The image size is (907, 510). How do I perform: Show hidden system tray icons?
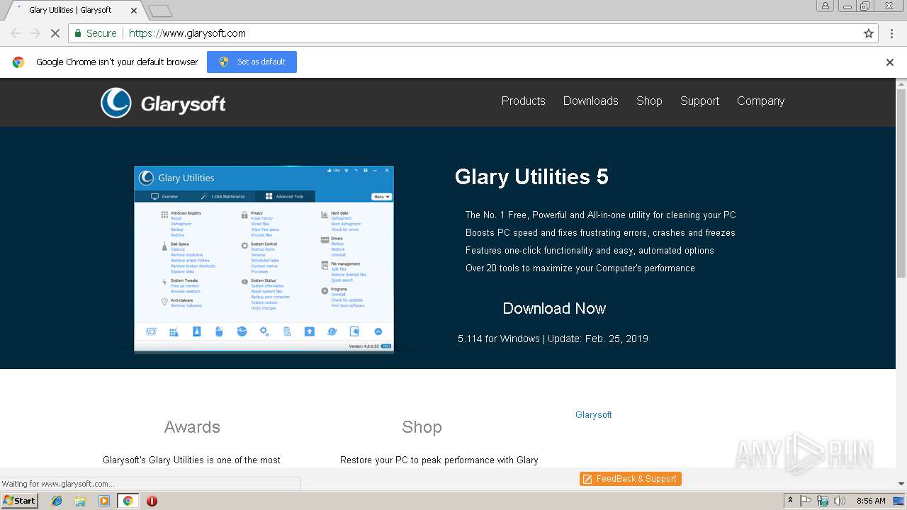(x=791, y=501)
